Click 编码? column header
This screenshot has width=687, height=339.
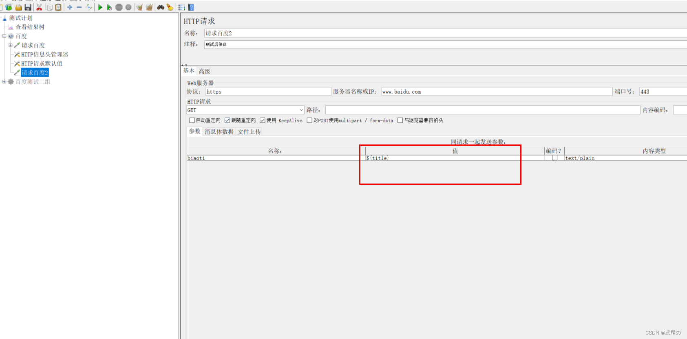554,151
